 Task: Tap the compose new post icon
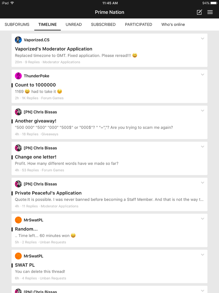coord(199,12)
